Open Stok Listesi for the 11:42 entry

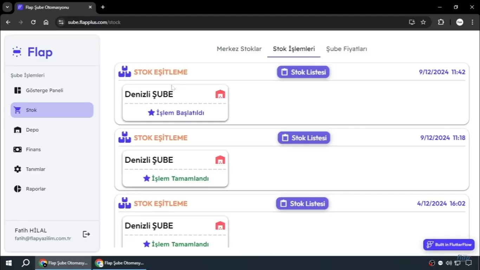tap(303, 72)
